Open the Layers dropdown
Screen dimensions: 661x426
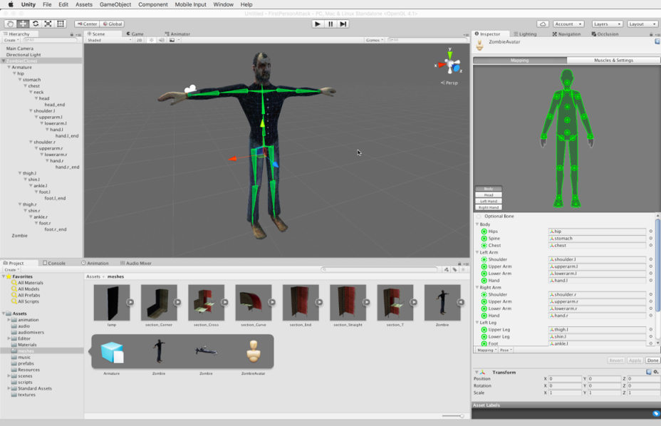[x=607, y=24]
